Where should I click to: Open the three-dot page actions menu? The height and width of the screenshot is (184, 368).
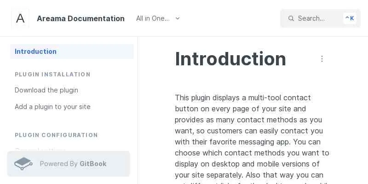[322, 59]
